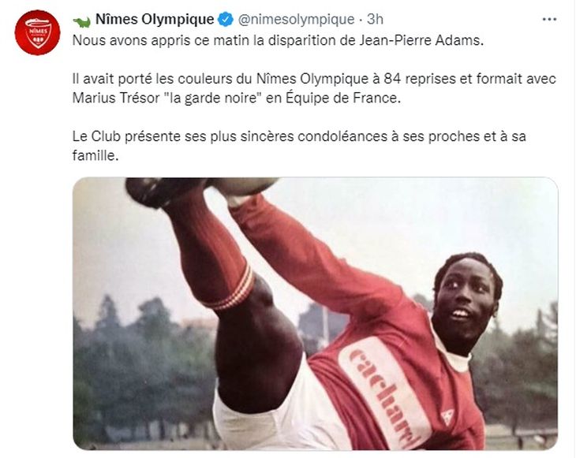Click the paragraph mentioning 84 reprises
The width and height of the screenshot is (576, 458).
(x=314, y=88)
